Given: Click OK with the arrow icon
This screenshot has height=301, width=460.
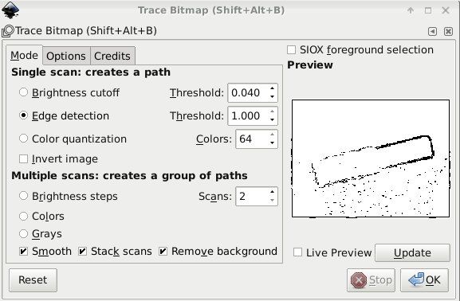Looking at the screenshot, I should pos(424,280).
